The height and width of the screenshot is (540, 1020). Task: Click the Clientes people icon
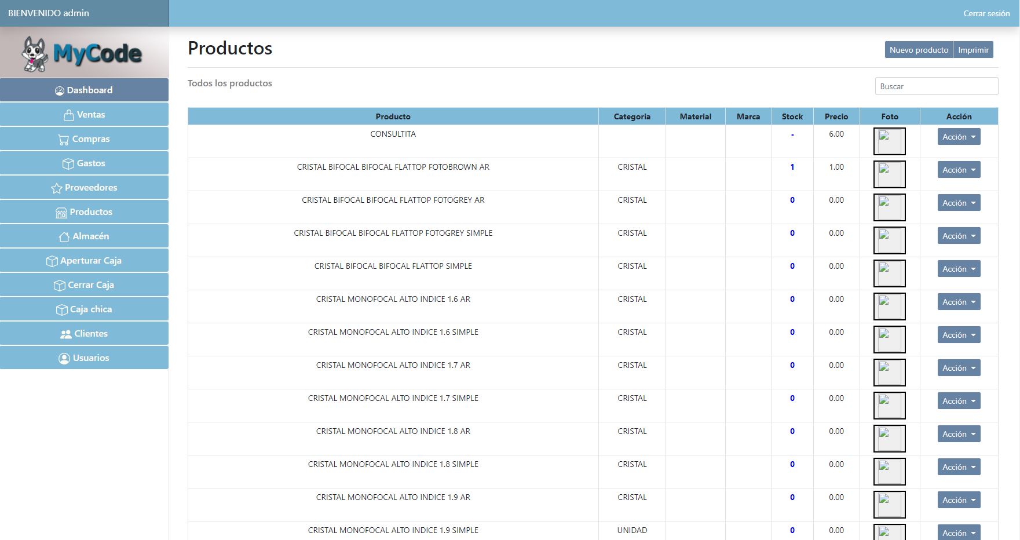point(65,334)
